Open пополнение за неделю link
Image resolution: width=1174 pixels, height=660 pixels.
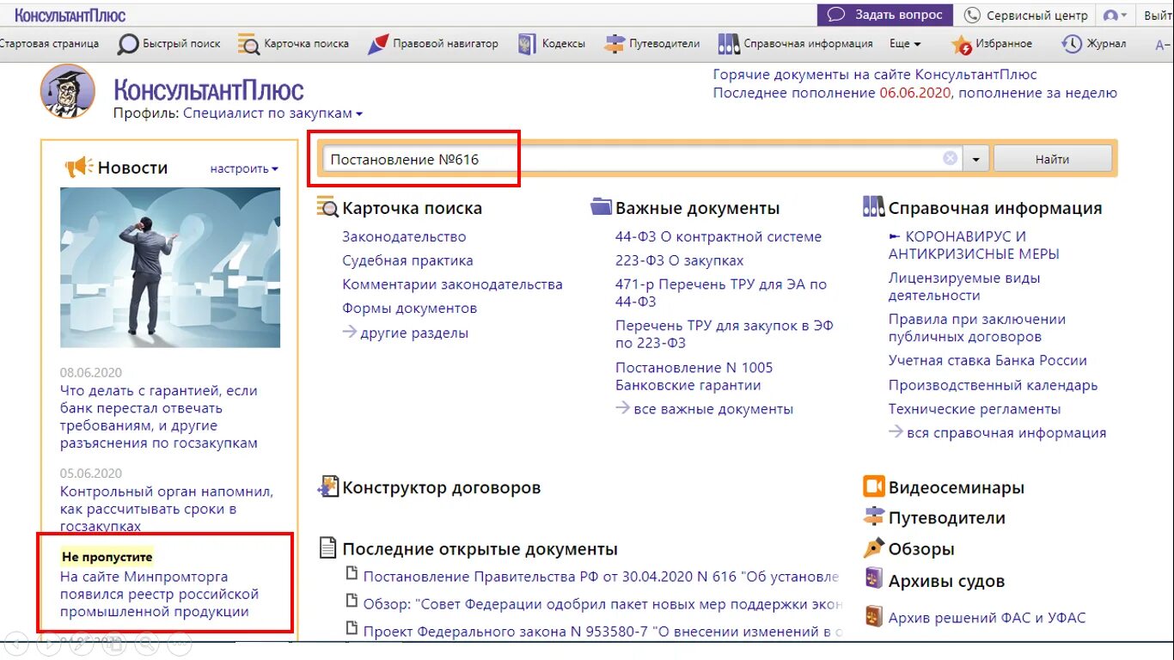tap(1037, 93)
